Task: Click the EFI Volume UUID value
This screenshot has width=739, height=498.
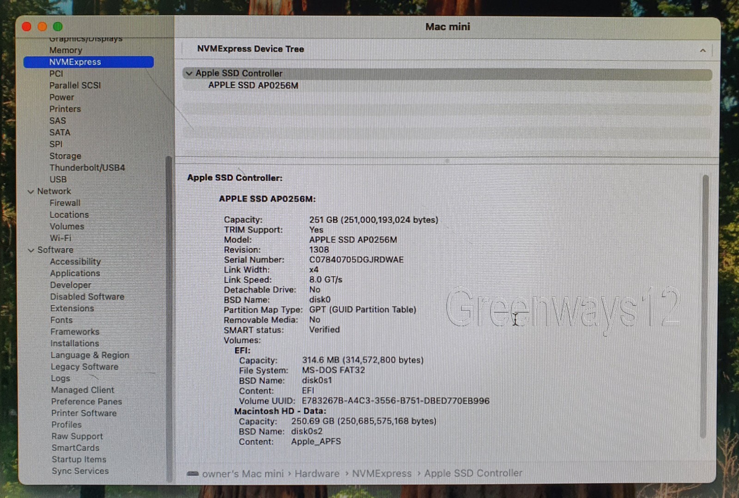Action: (396, 401)
